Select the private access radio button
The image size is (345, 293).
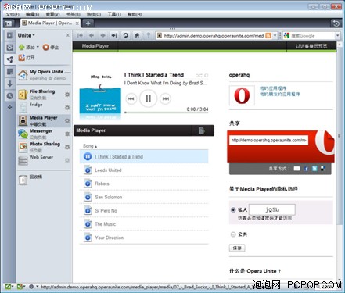[x=233, y=209]
